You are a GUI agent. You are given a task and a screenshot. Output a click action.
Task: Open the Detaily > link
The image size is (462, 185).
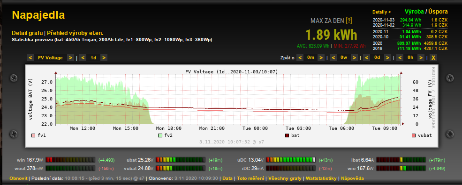[382, 12]
